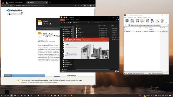Sort by Modified column in WinRAR
Viewport: 173px width, 97px height.
pos(162,28)
